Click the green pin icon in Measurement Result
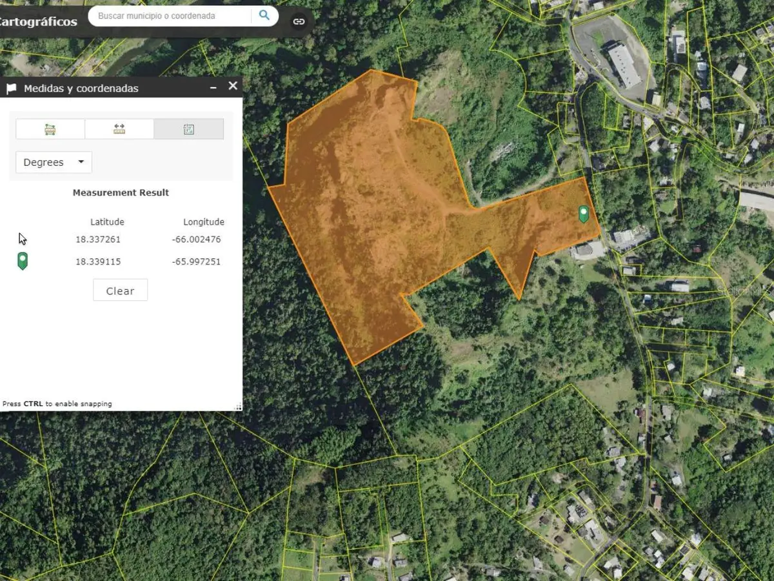Viewport: 774px width, 581px height. coord(23,261)
